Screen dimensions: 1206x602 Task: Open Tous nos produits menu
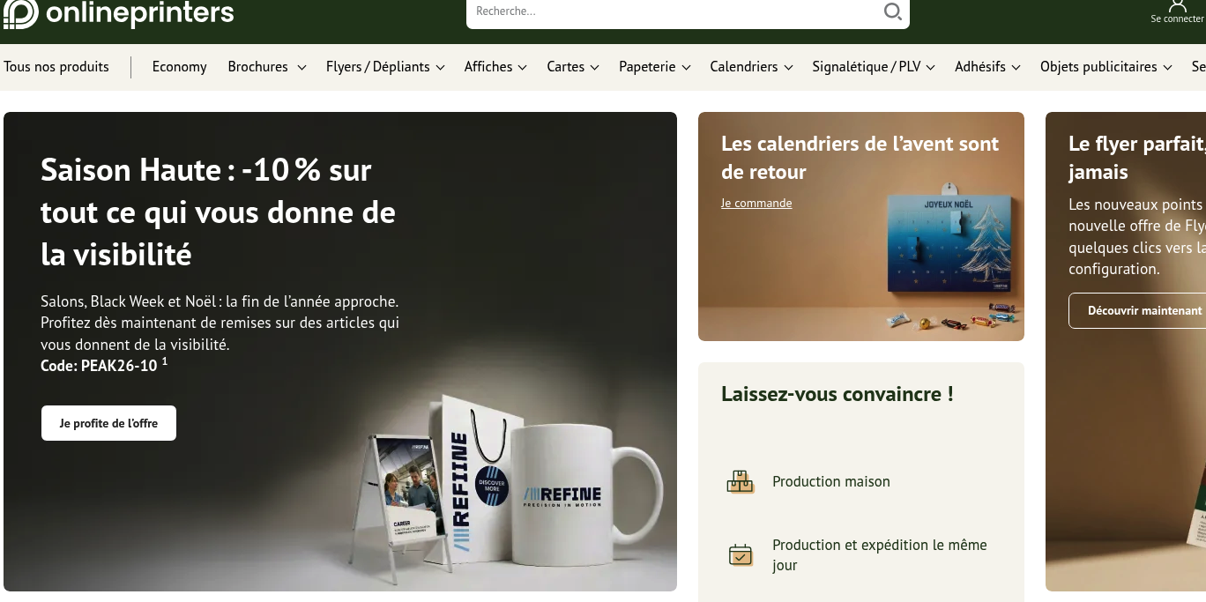click(56, 67)
